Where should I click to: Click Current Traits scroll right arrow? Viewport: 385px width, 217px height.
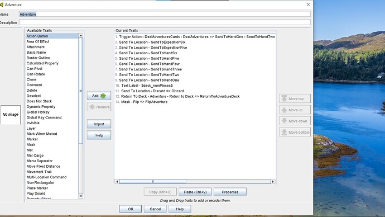coord(273,182)
